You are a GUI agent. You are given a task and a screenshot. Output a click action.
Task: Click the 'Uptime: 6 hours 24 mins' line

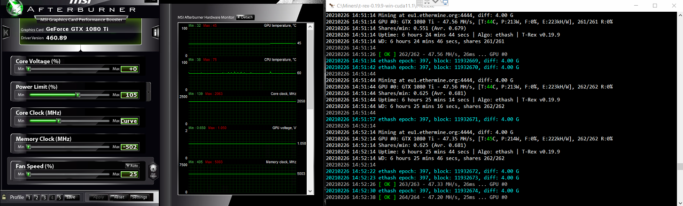[442, 35]
